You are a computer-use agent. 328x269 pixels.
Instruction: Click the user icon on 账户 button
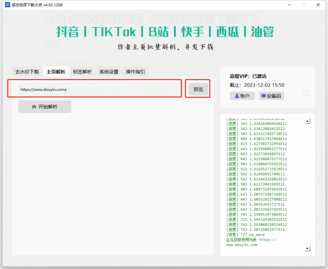pyautogui.click(x=237, y=96)
